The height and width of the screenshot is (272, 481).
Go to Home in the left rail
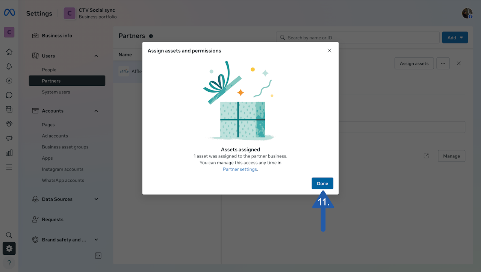pyautogui.click(x=9, y=52)
